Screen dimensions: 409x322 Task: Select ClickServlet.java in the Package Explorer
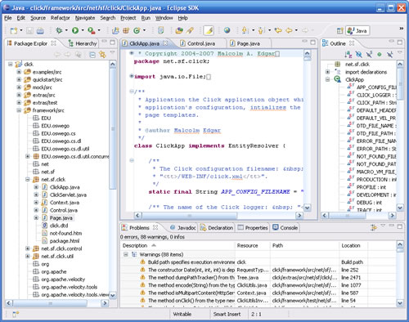68,195
